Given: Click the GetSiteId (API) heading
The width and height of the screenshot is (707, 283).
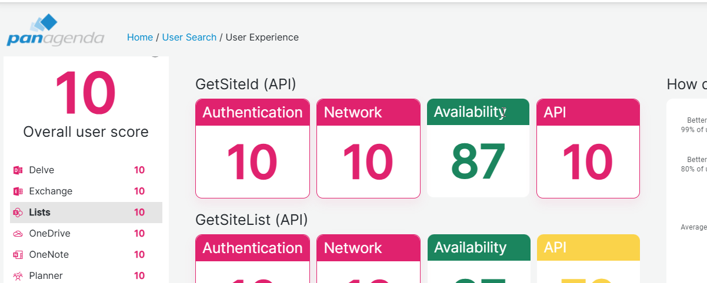Looking at the screenshot, I should pos(246,85).
